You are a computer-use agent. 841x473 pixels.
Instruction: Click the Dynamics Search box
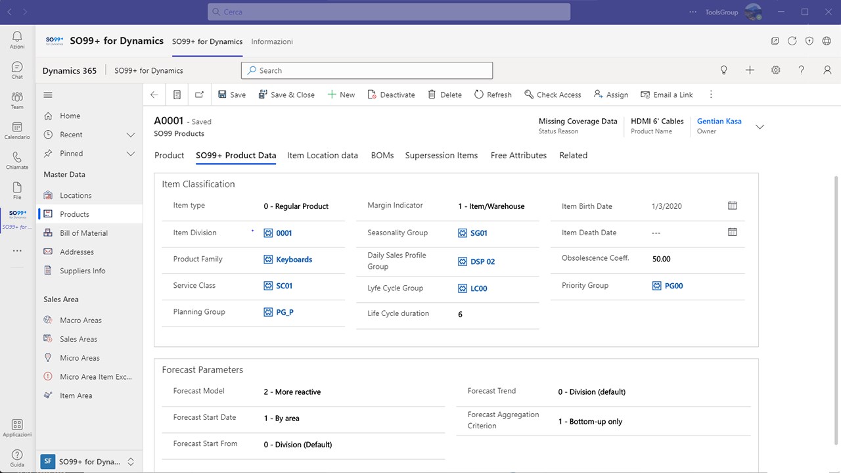[x=367, y=70]
